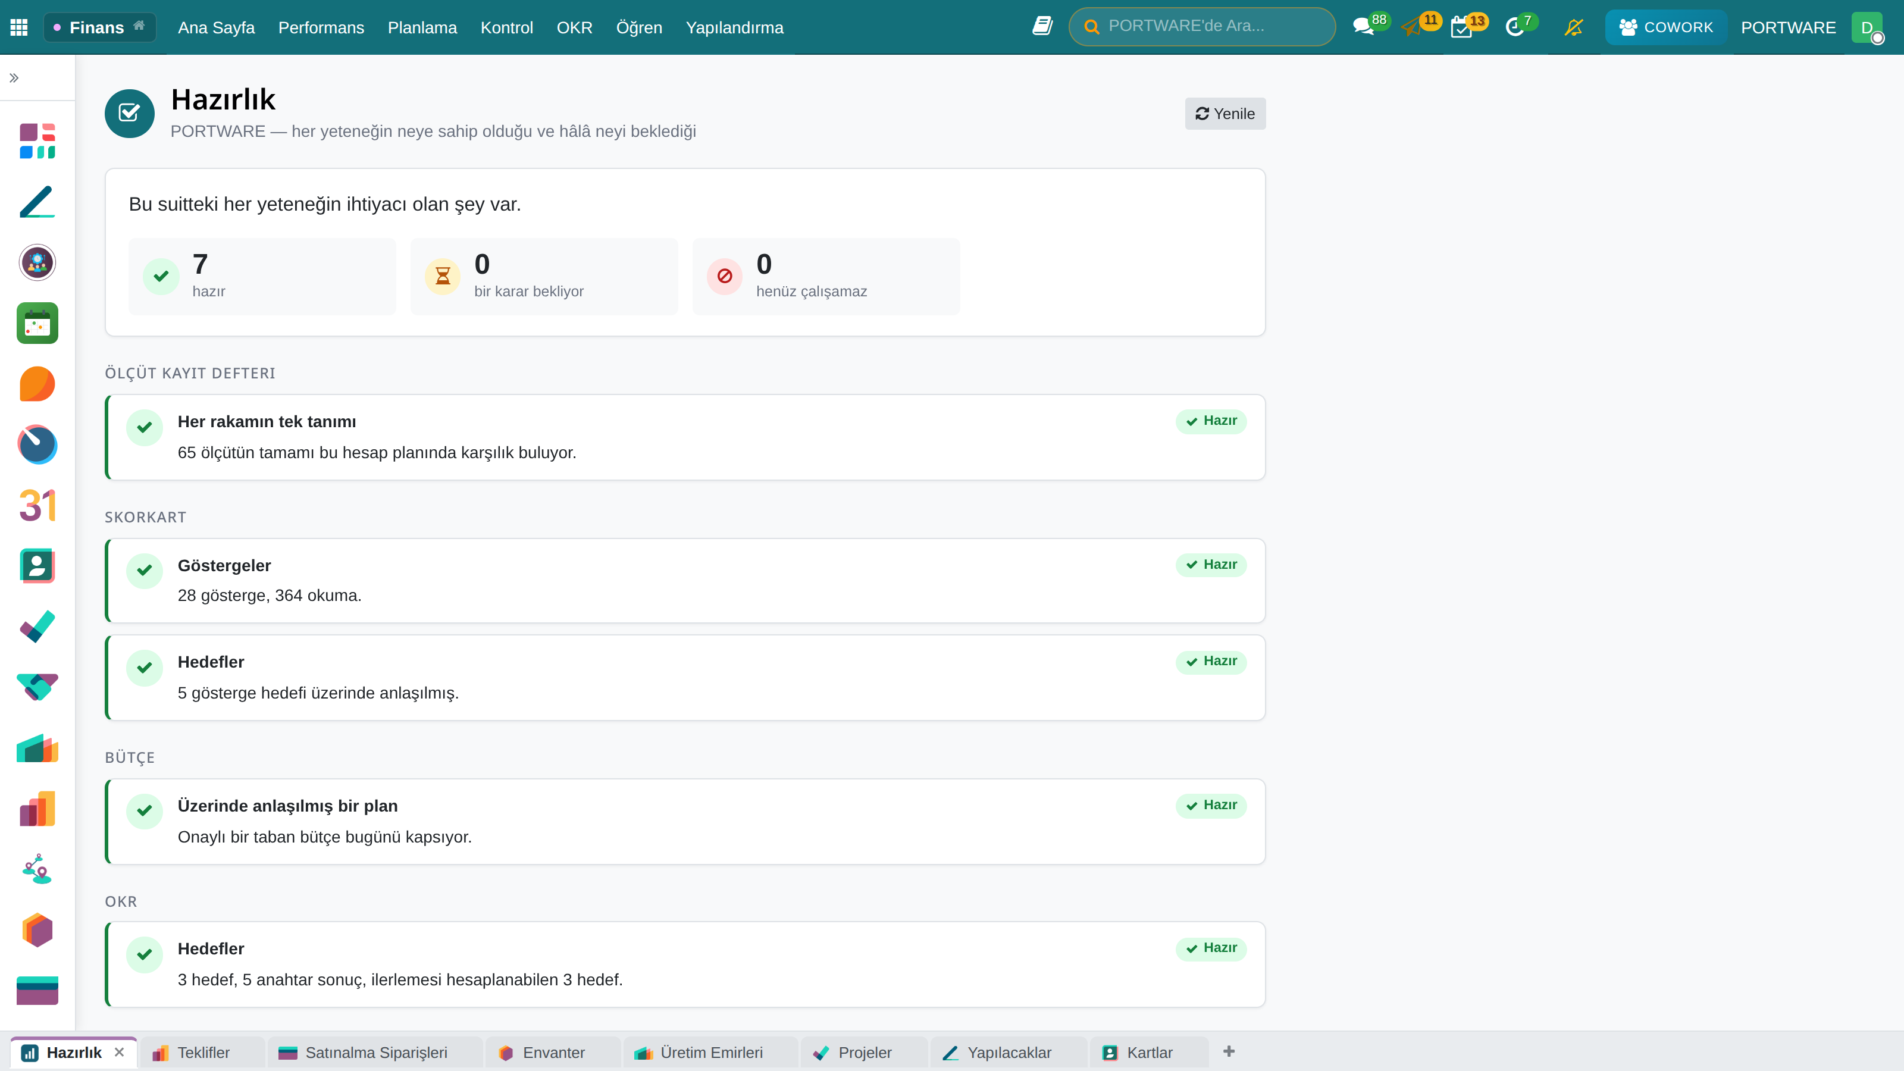The height and width of the screenshot is (1071, 1904).
Task: Open the knowledge book icon
Action: (x=1042, y=27)
